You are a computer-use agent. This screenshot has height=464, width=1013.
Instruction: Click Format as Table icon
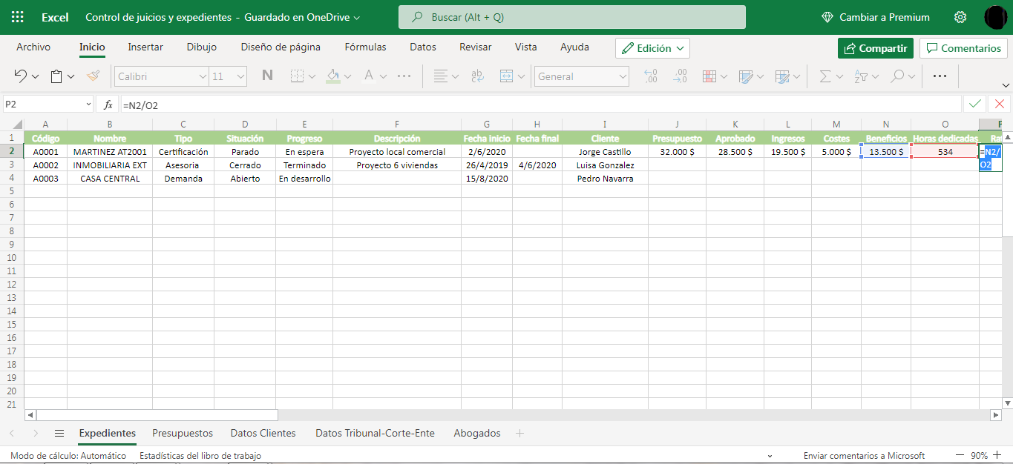(745, 76)
